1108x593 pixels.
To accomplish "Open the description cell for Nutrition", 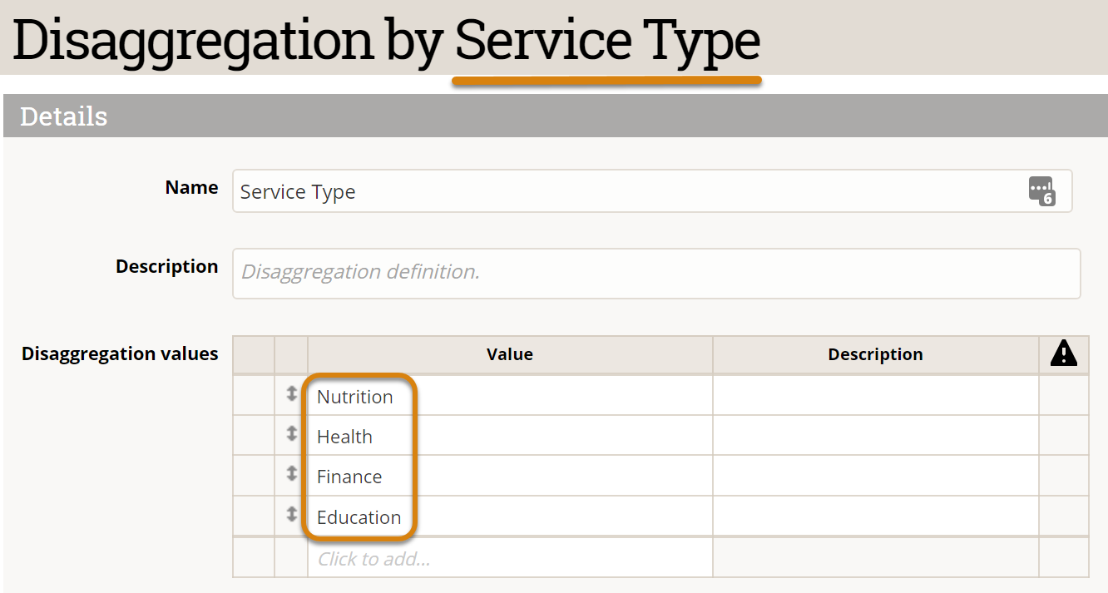I will click(875, 396).
